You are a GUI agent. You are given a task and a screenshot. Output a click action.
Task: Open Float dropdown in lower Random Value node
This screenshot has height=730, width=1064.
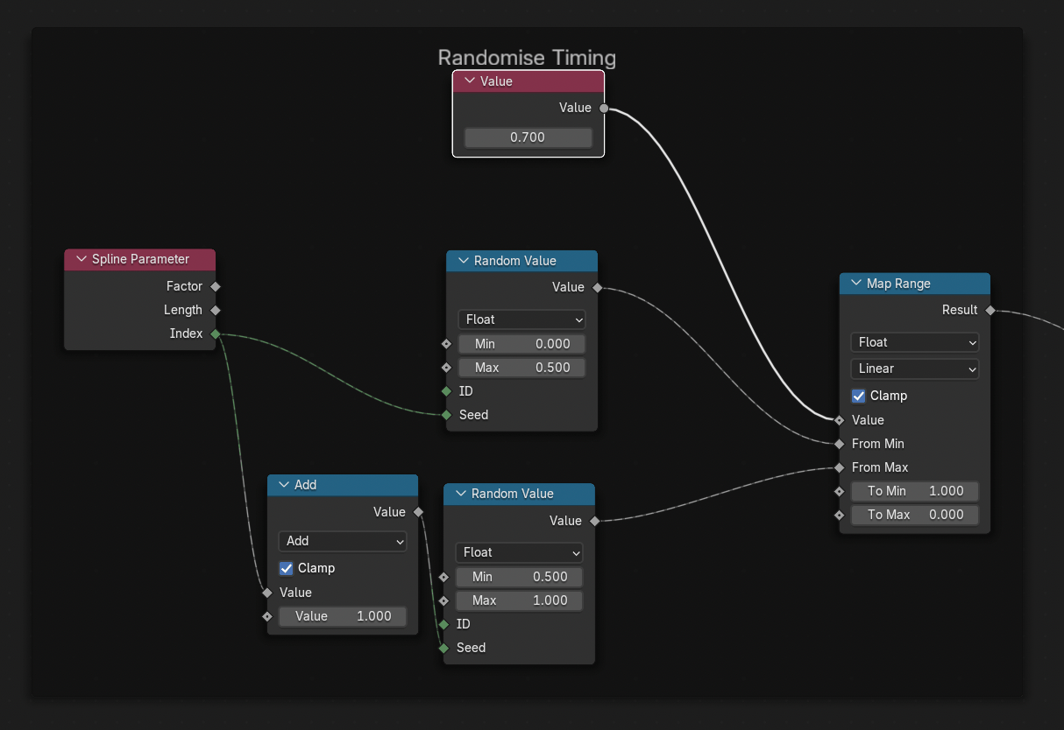pos(519,552)
